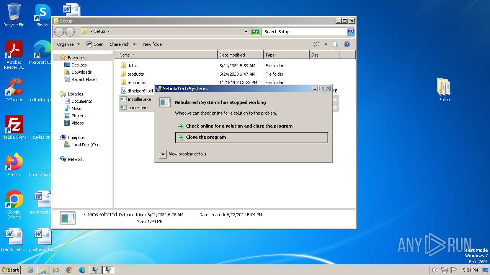
Task: Click the search magnifier icon in Explorer
Action: (351, 32)
